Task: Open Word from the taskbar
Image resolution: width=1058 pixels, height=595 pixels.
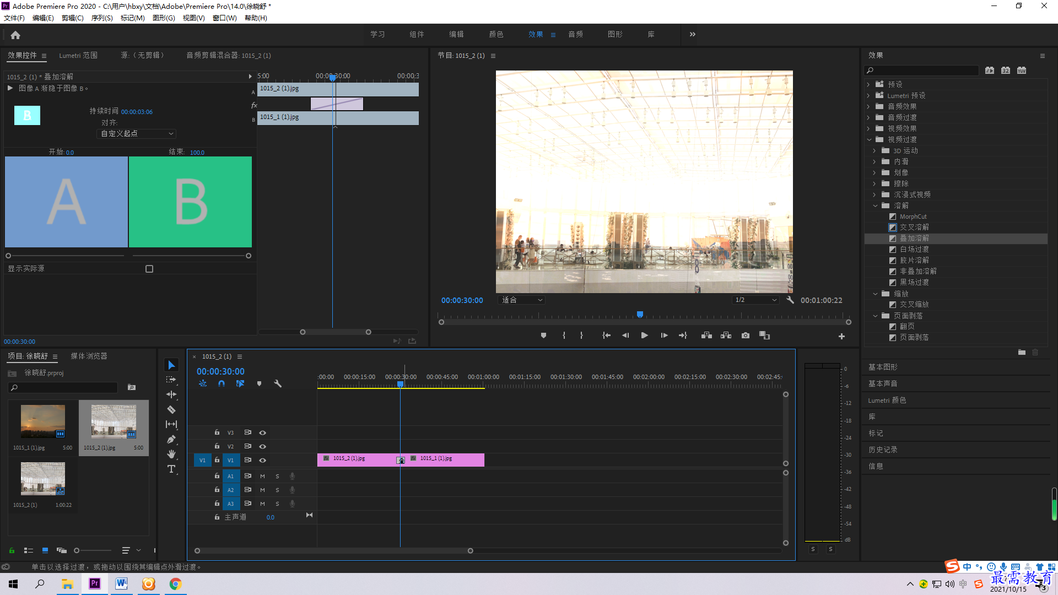Action: point(121,584)
